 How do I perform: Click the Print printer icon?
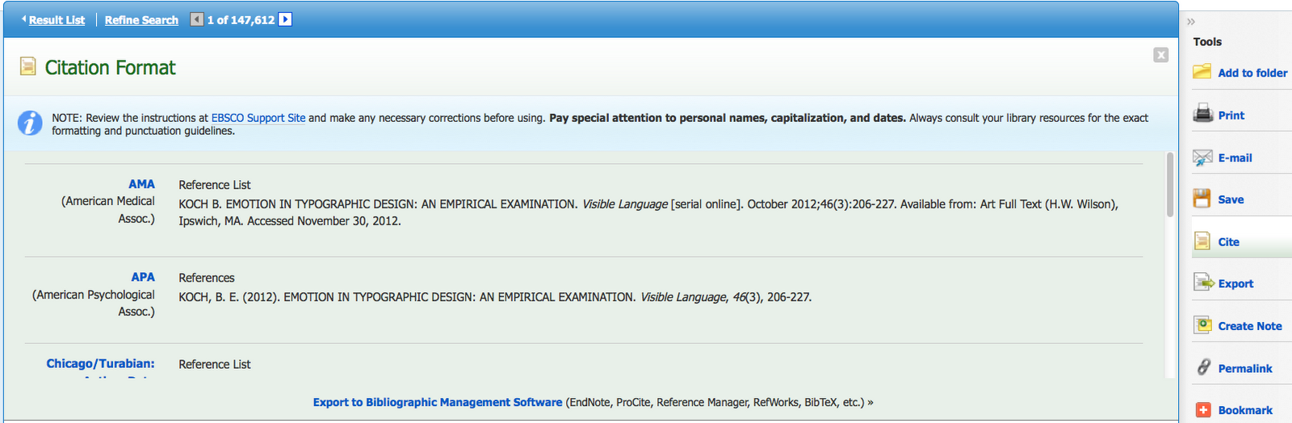1202,114
